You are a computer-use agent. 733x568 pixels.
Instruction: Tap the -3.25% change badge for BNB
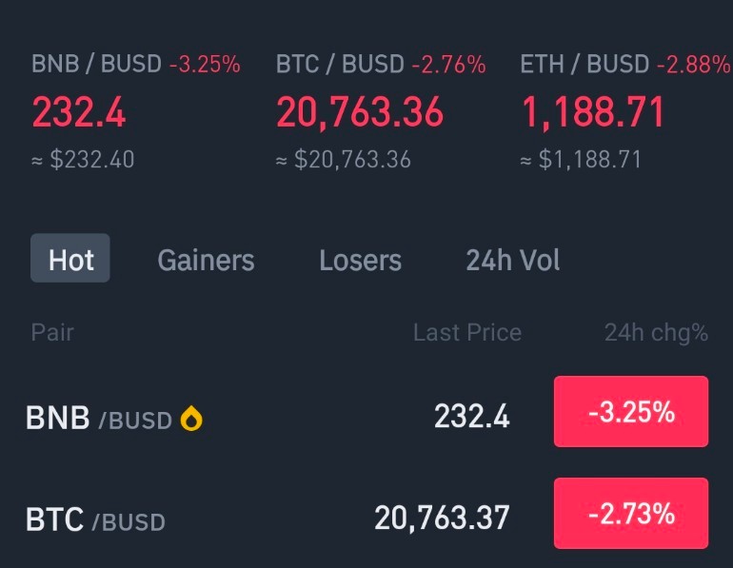pos(631,412)
